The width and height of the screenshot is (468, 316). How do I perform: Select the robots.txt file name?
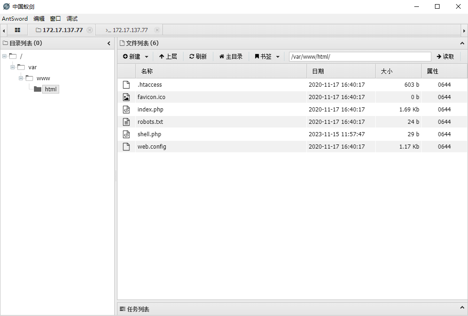pos(150,122)
